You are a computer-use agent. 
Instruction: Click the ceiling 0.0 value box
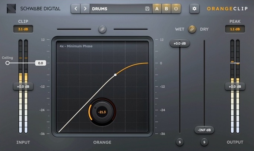[x=41, y=63]
